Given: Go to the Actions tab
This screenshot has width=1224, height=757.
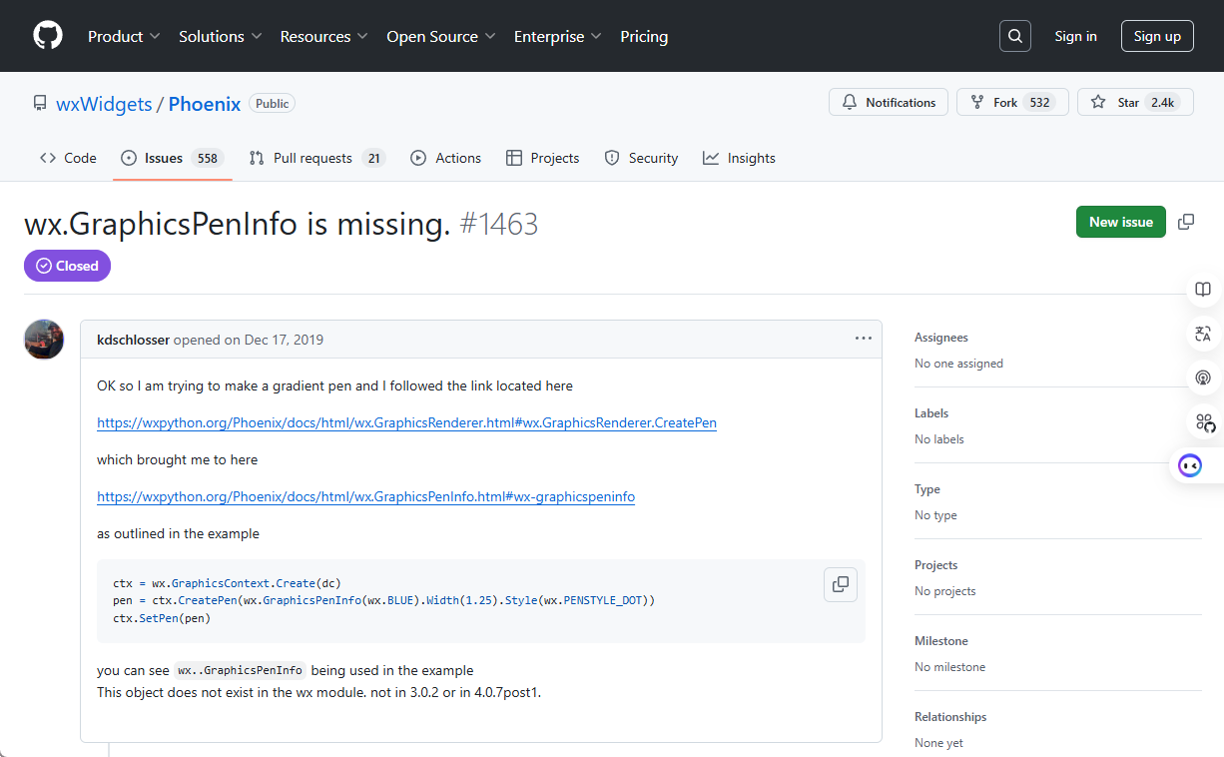Looking at the screenshot, I should [x=445, y=158].
